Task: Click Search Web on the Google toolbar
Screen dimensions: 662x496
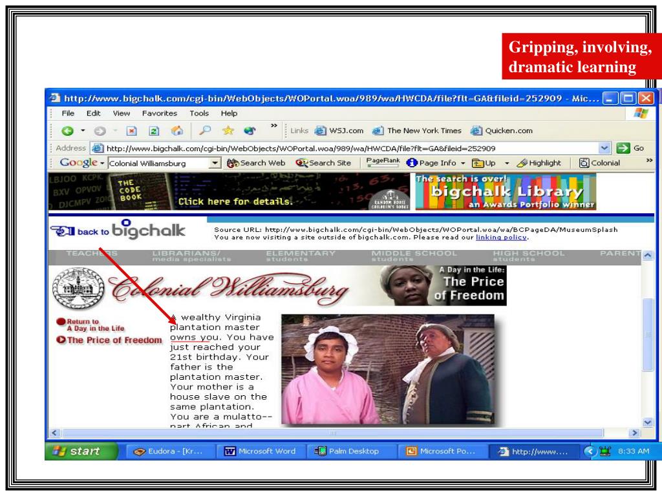Action: pos(256,163)
